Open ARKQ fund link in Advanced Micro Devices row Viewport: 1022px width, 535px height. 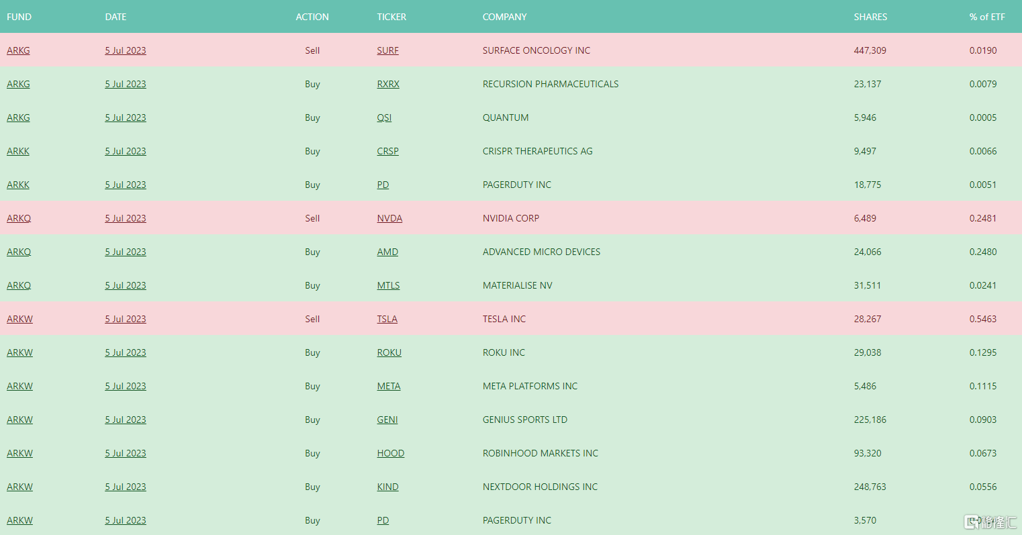click(19, 252)
